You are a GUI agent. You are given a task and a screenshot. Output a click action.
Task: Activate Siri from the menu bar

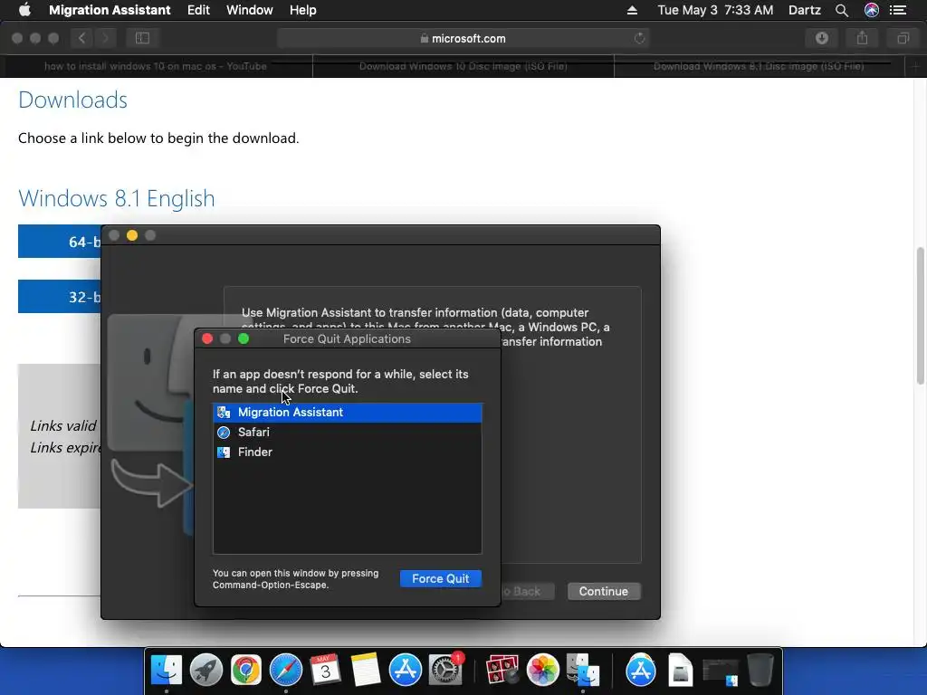click(x=872, y=10)
